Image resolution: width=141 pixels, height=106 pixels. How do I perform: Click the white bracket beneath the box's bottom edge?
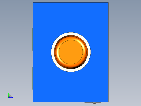click(x=92, y=102)
